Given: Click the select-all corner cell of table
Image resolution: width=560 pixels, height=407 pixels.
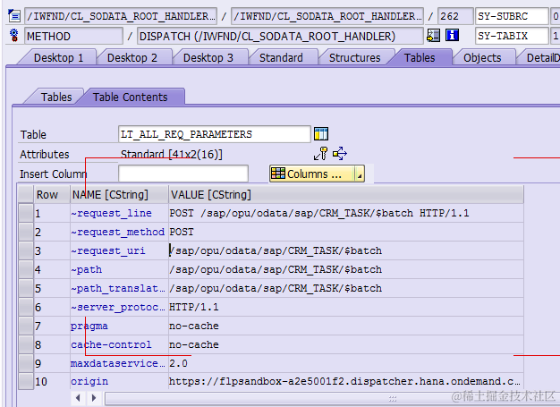Looking at the screenshot, I should 26,194.
